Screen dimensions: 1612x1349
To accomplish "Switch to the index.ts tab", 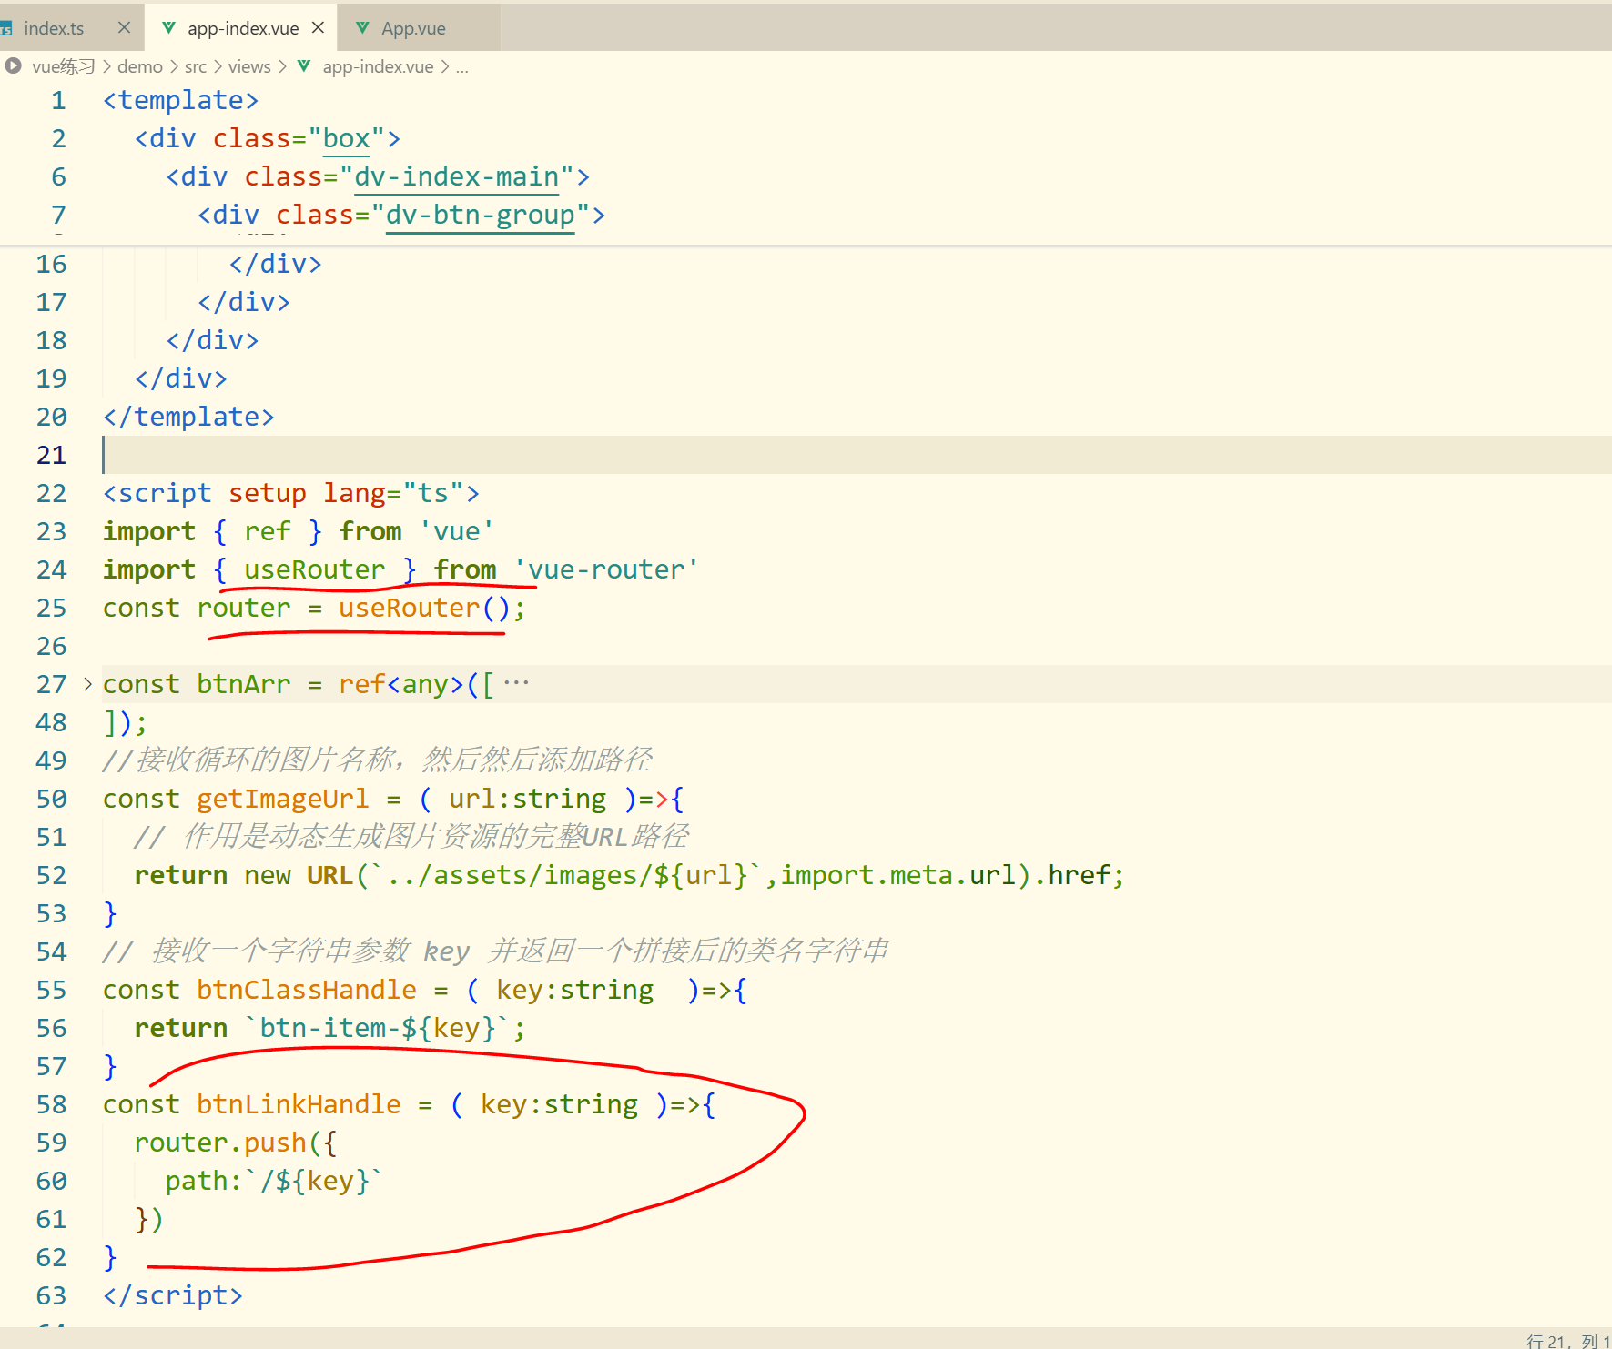I will pos(54,28).
